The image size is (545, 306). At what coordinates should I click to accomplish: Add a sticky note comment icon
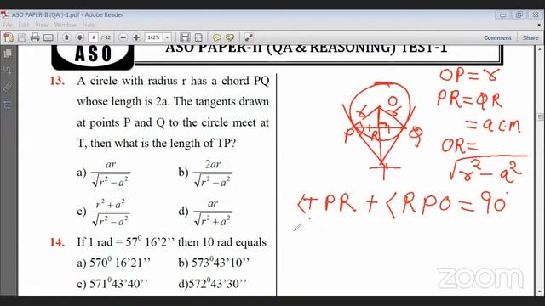(217, 37)
